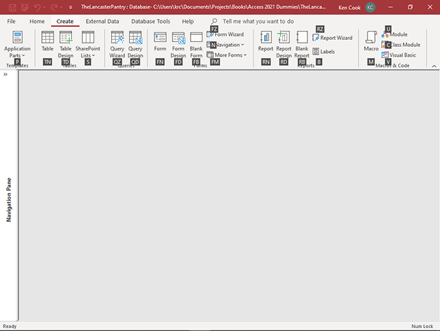Open the Navigation forms dropdown
Viewport: 440px width, 331px height.
click(229, 45)
